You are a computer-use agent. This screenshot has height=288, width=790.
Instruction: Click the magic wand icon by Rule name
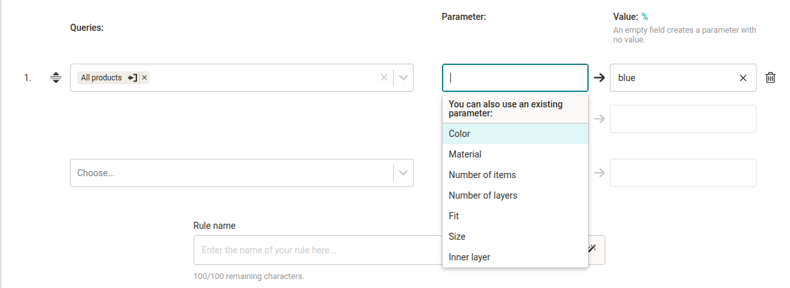pos(592,249)
